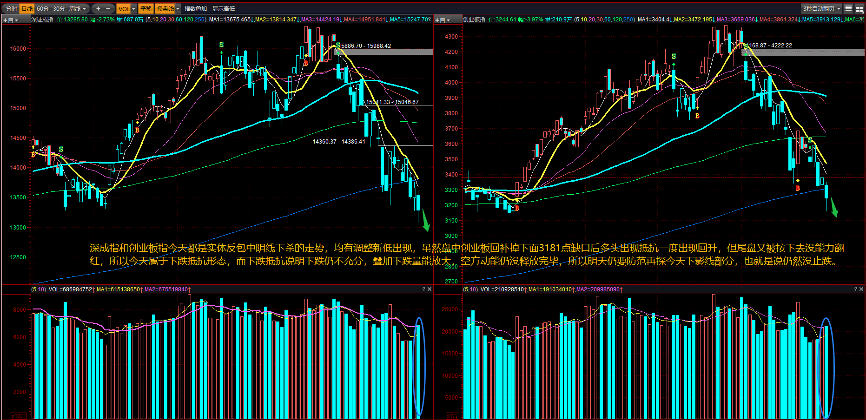The image size is (866, 420).
Task: Close the left volume indicator panel
Action: pos(430,289)
